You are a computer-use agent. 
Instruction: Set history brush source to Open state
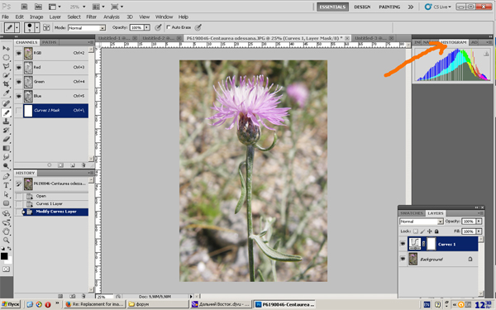coord(19,196)
